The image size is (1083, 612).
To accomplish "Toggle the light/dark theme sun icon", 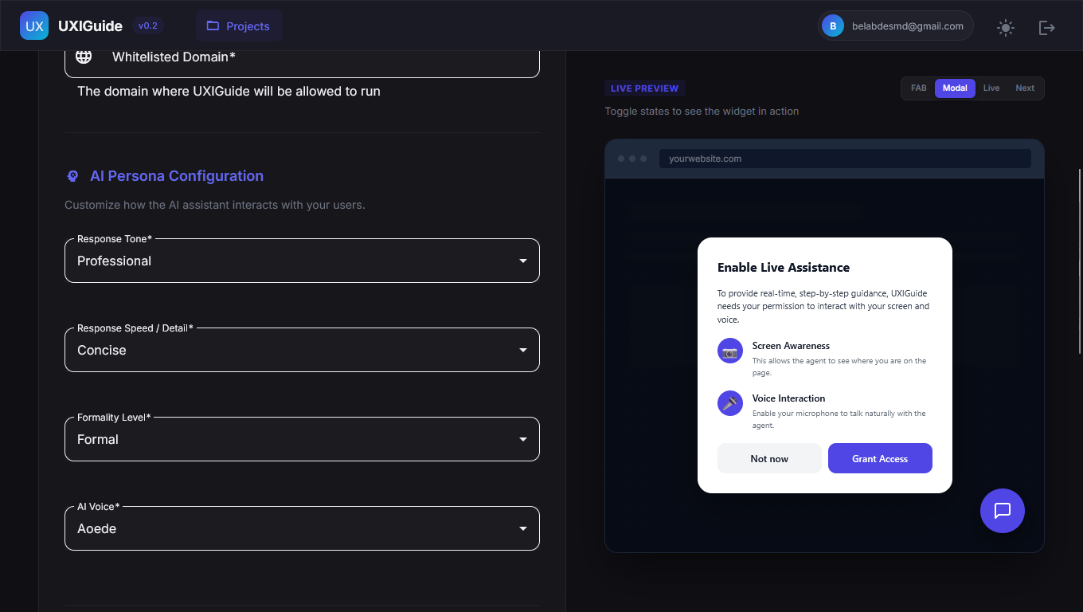I will pos(1006,28).
